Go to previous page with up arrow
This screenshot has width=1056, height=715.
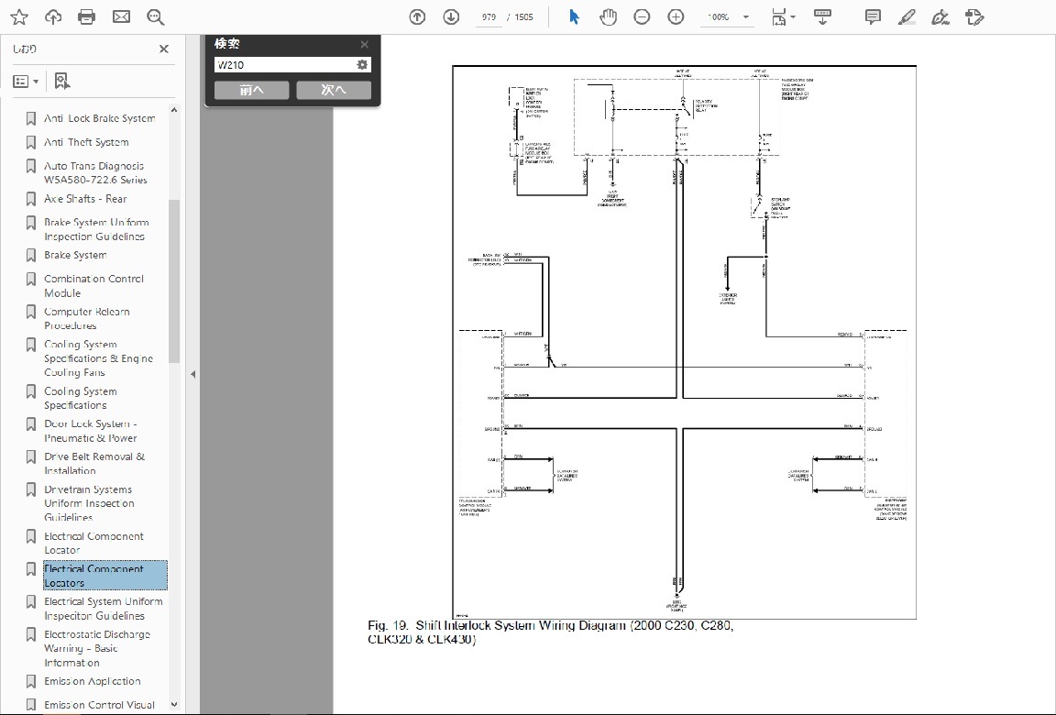click(417, 16)
